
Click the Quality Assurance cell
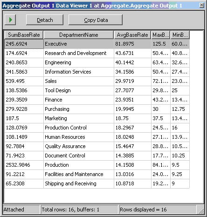79,146
